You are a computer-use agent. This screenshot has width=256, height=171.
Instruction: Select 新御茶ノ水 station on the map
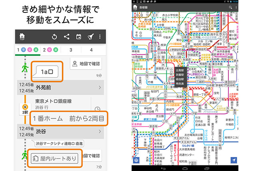point(162,68)
